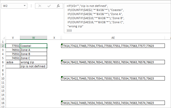Click the Zone A result cell
This screenshot has height=108, width=171.
pyautogui.click(x=33, y=50)
